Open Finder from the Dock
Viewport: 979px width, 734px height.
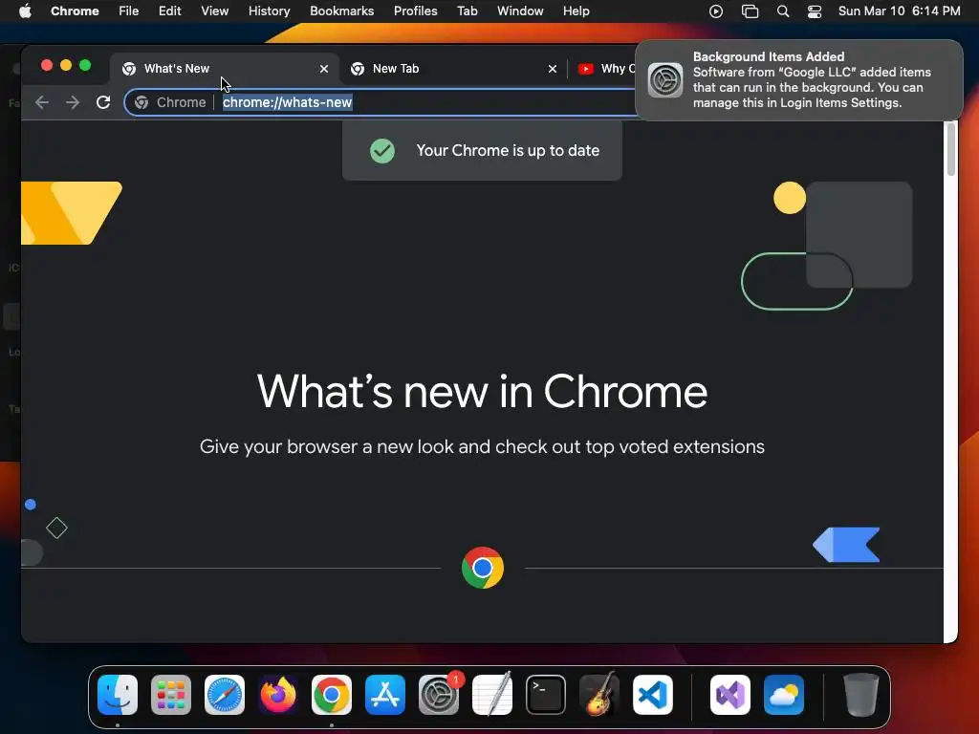click(118, 695)
